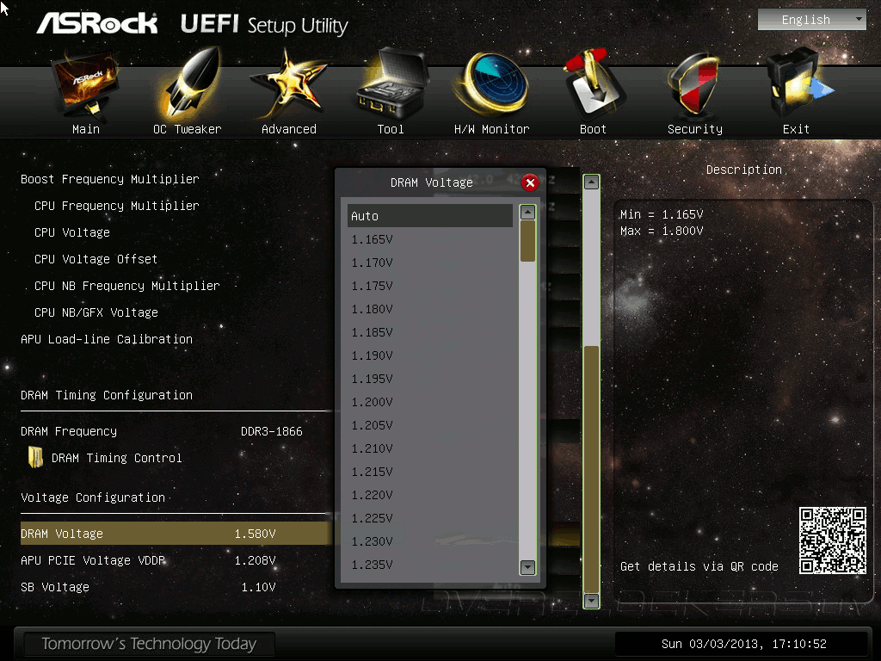Viewport: 881px width, 661px height.
Task: Open Security shield icon
Action: point(694,84)
